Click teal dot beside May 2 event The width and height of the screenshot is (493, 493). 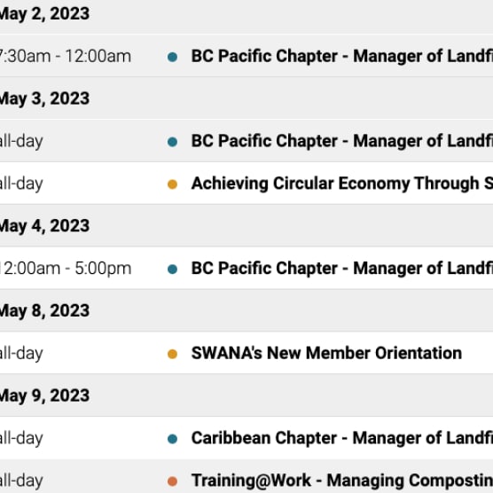[172, 57]
